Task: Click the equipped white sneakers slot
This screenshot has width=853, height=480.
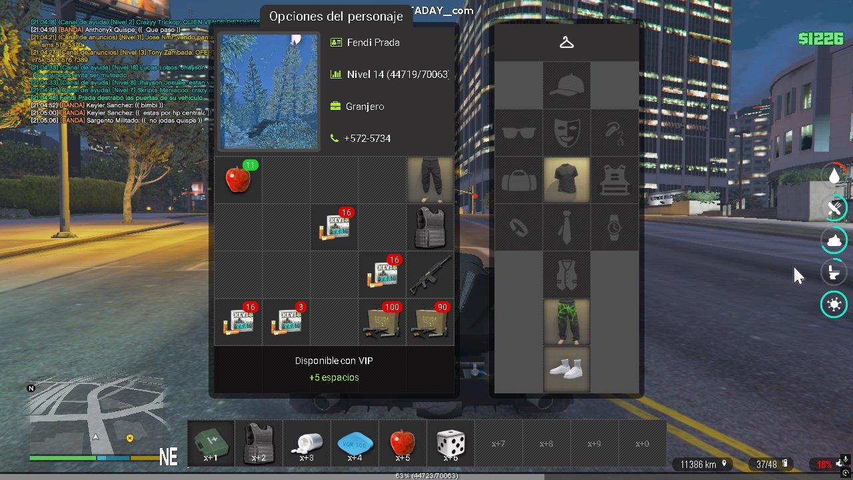Action: tap(566, 369)
